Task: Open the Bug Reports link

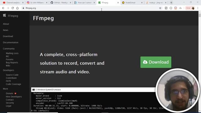Action: tap(12, 62)
